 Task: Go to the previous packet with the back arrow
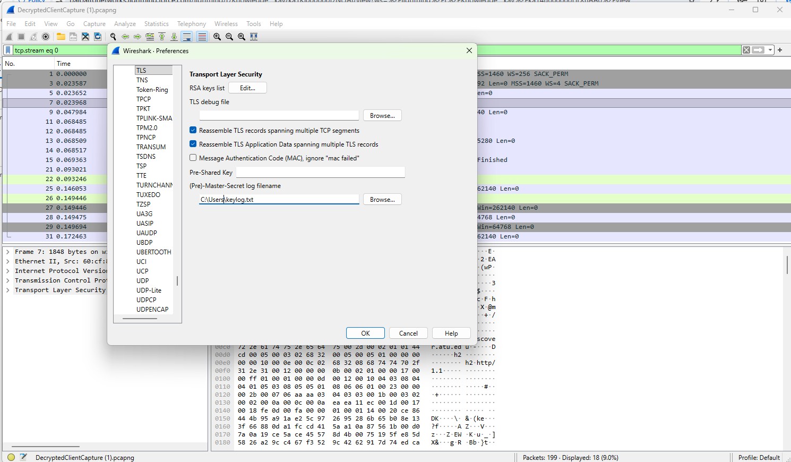click(125, 37)
